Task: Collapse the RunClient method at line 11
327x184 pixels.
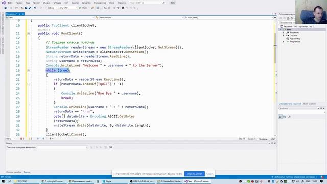Action: pos(29,33)
